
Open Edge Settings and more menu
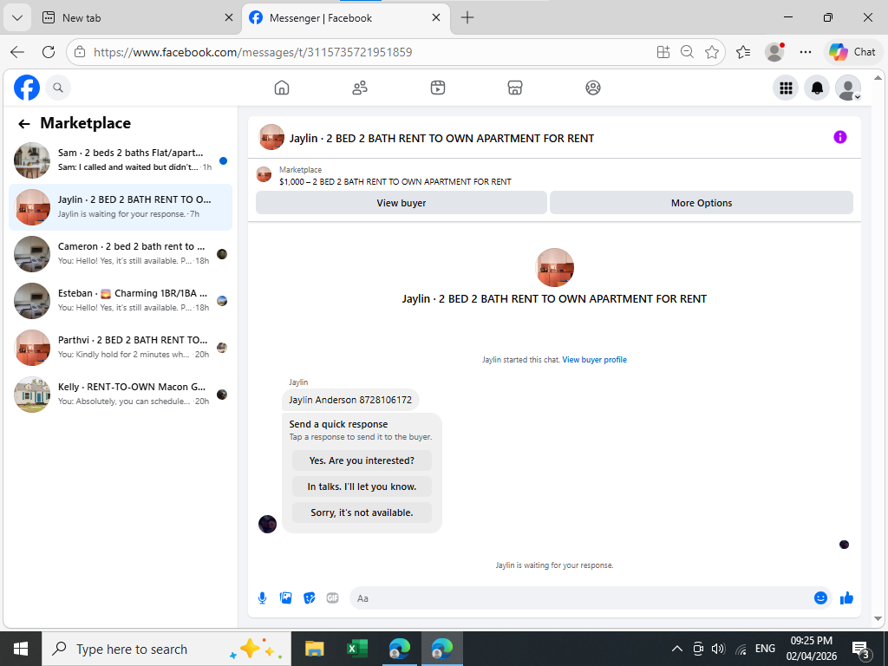coord(806,52)
